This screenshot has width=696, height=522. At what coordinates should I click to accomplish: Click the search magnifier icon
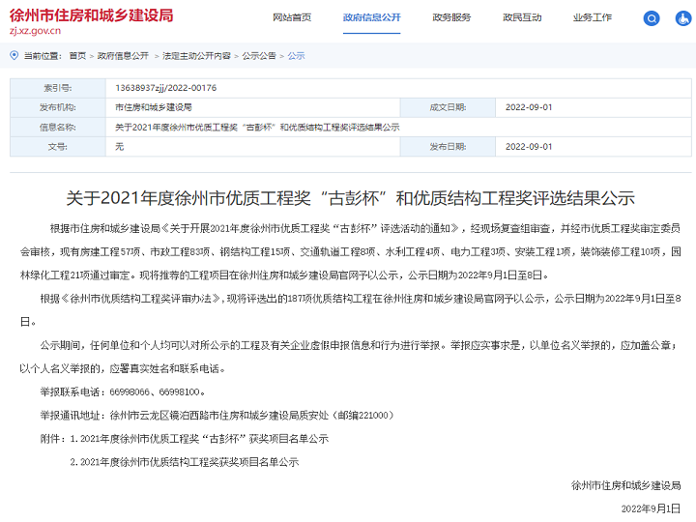[x=652, y=18]
